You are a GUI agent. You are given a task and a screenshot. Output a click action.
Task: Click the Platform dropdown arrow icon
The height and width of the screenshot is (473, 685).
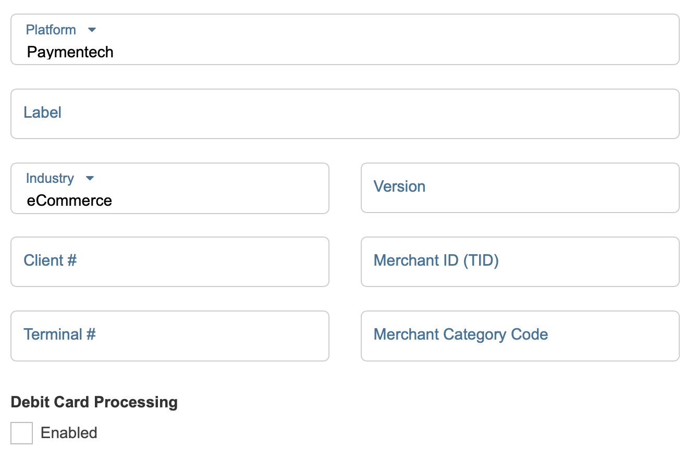pos(92,30)
